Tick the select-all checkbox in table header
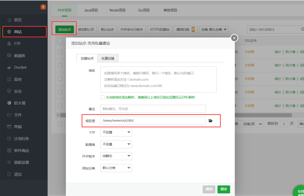Screen dimensions: 304x196 (60, 41)
